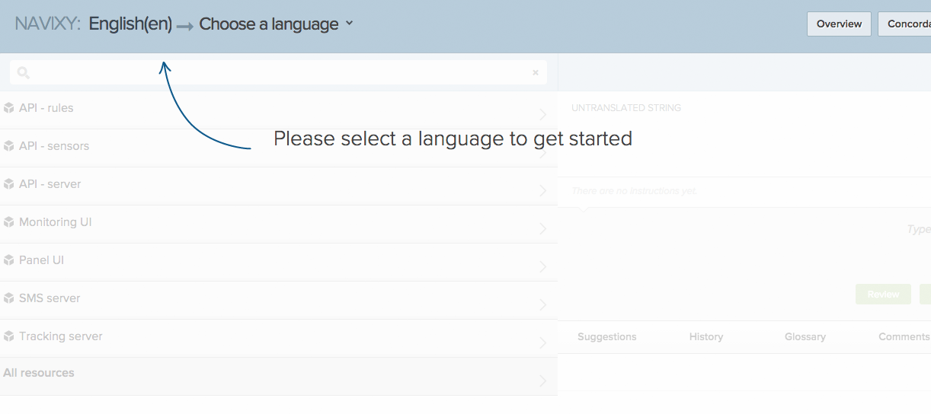Expand the API - rules resource chevron
The height and width of the screenshot is (414, 931).
click(543, 114)
